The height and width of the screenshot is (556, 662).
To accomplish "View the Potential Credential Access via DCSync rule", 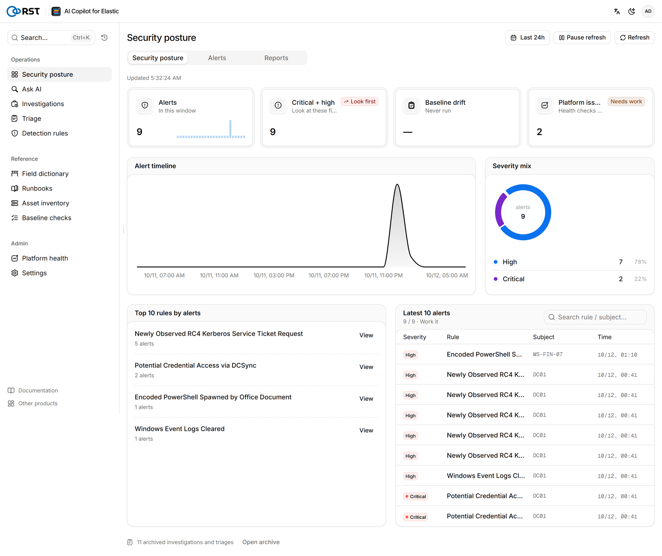I will coord(366,367).
